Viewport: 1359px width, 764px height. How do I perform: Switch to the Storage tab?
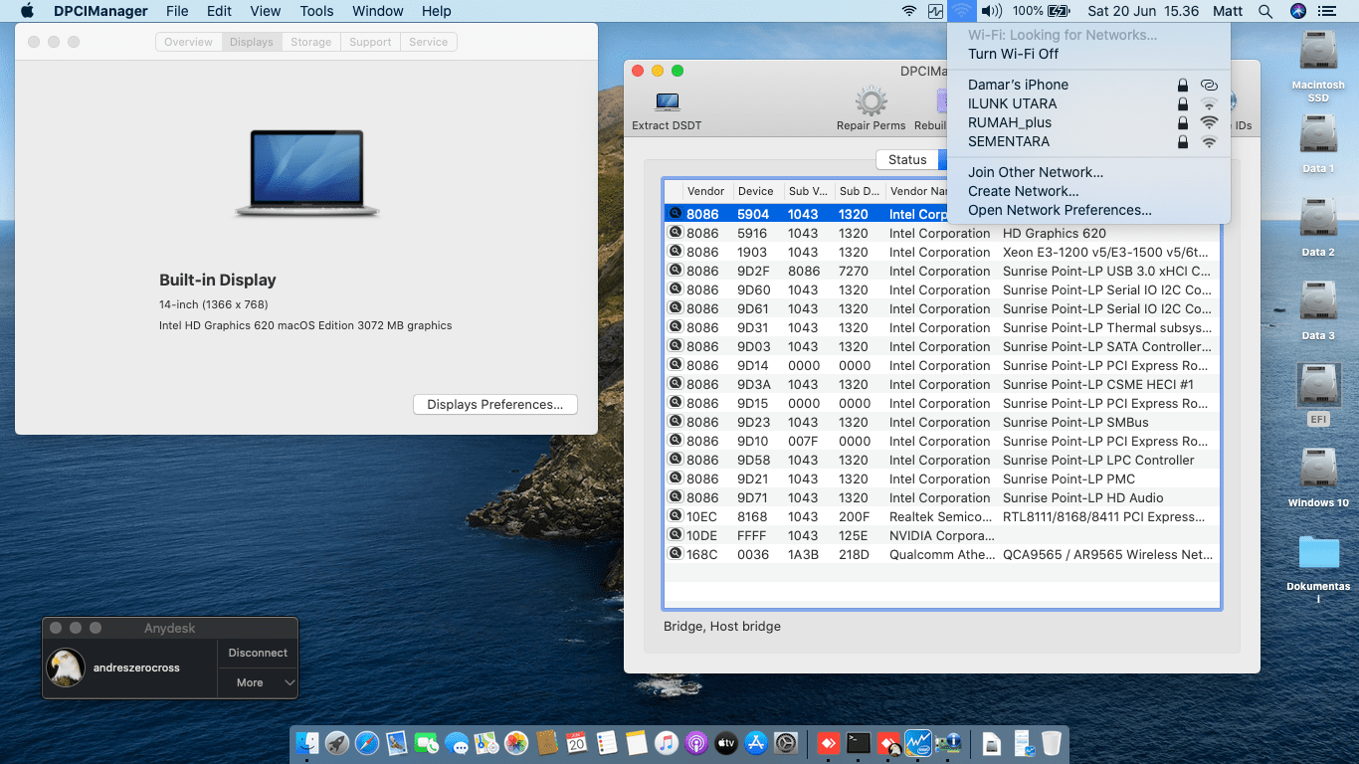coord(310,42)
